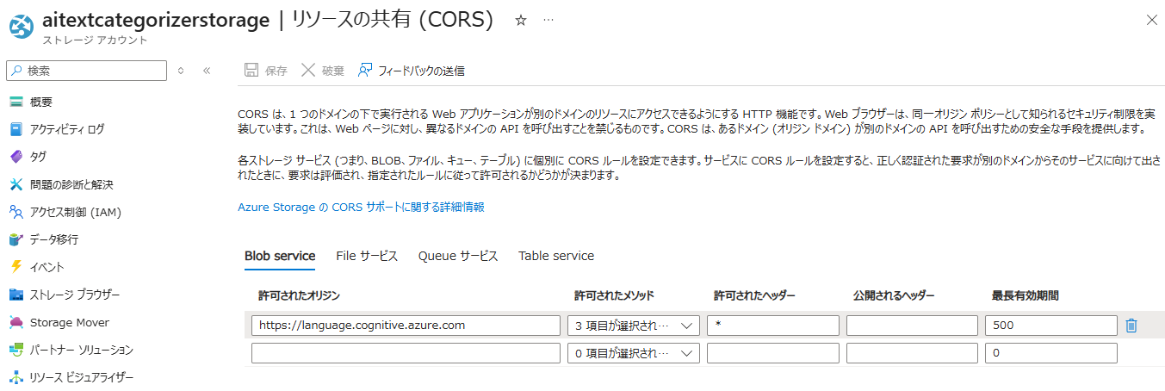The width and height of the screenshot is (1165, 391).
Task: Click the タグ tag icon
Action: tap(15, 157)
